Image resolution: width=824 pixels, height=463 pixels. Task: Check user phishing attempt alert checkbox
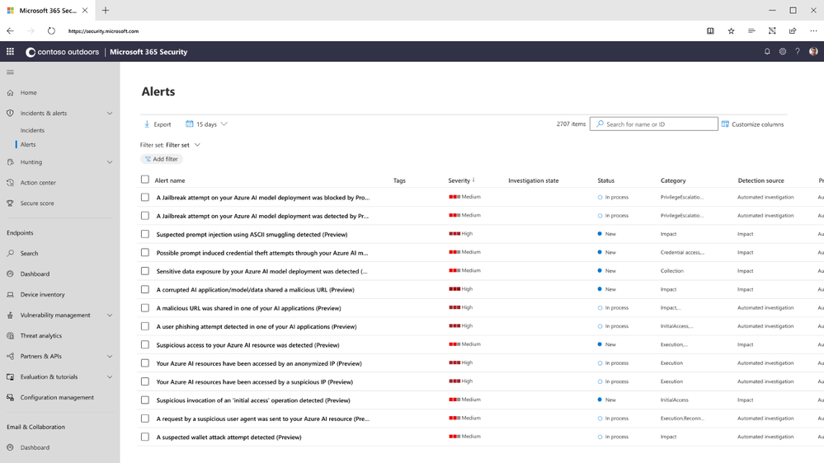tap(145, 326)
